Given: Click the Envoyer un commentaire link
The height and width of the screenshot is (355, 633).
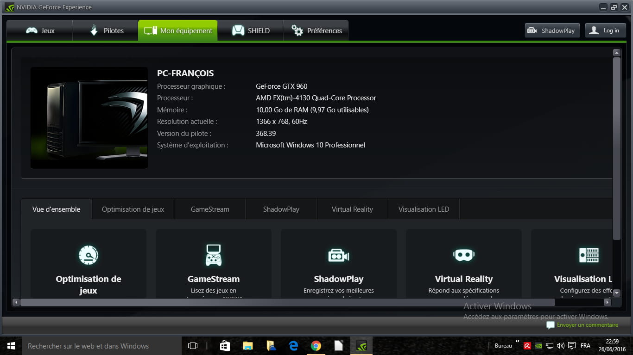Looking at the screenshot, I should 587,325.
